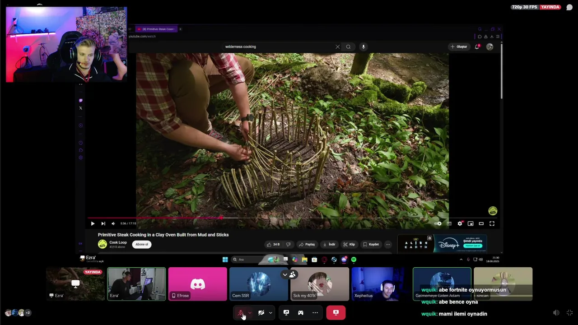The width and height of the screenshot is (578, 325).
Task: Select Xepheitus participant tile
Action: 381,284
